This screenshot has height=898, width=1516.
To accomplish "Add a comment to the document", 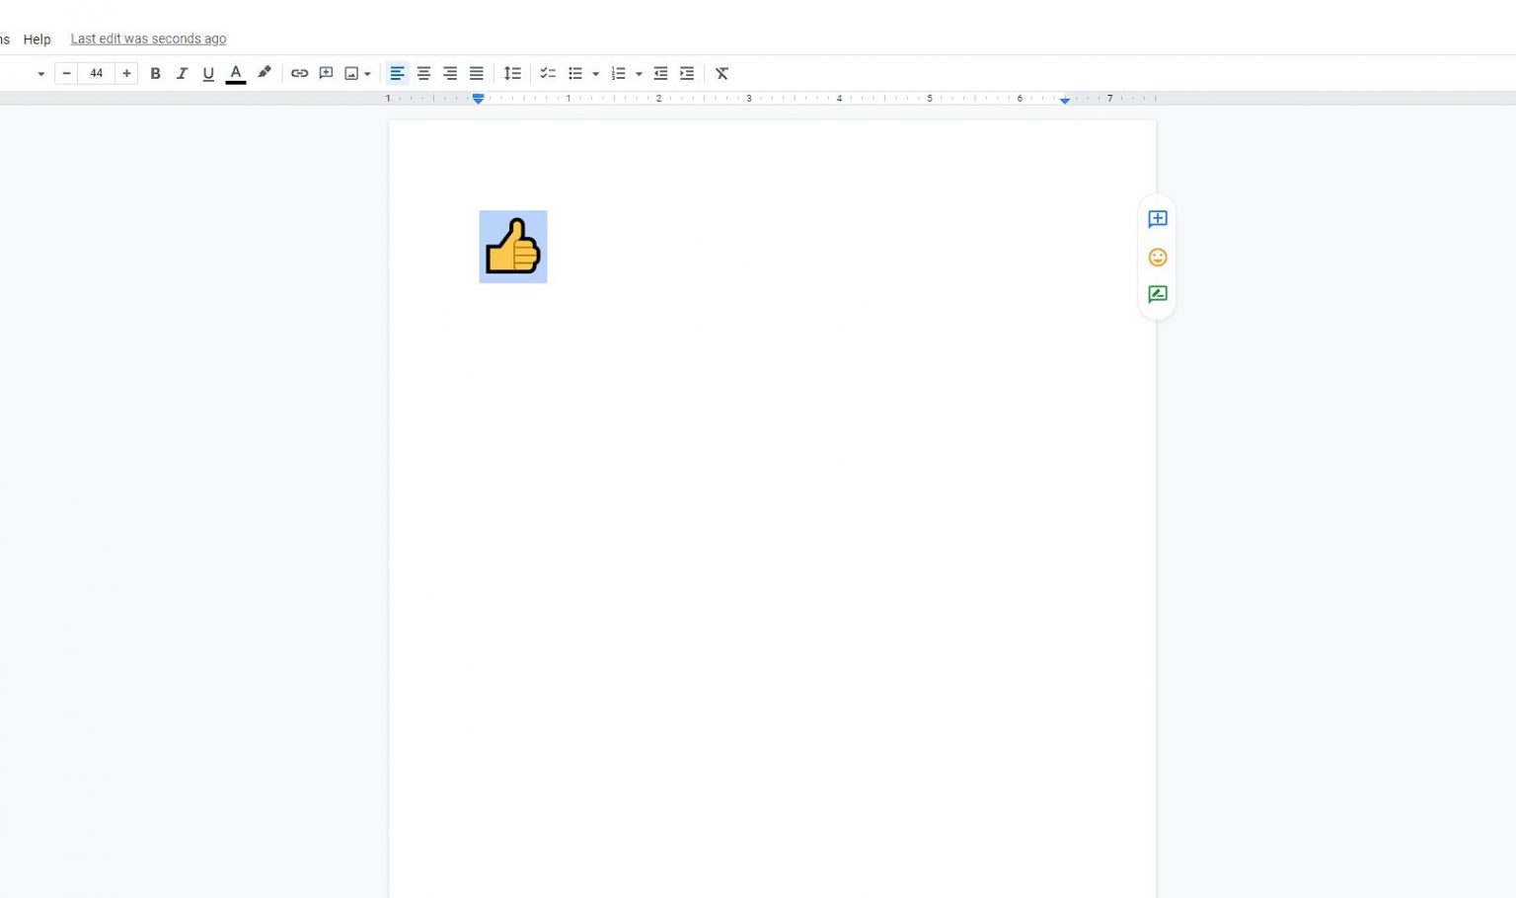I will pos(326,73).
